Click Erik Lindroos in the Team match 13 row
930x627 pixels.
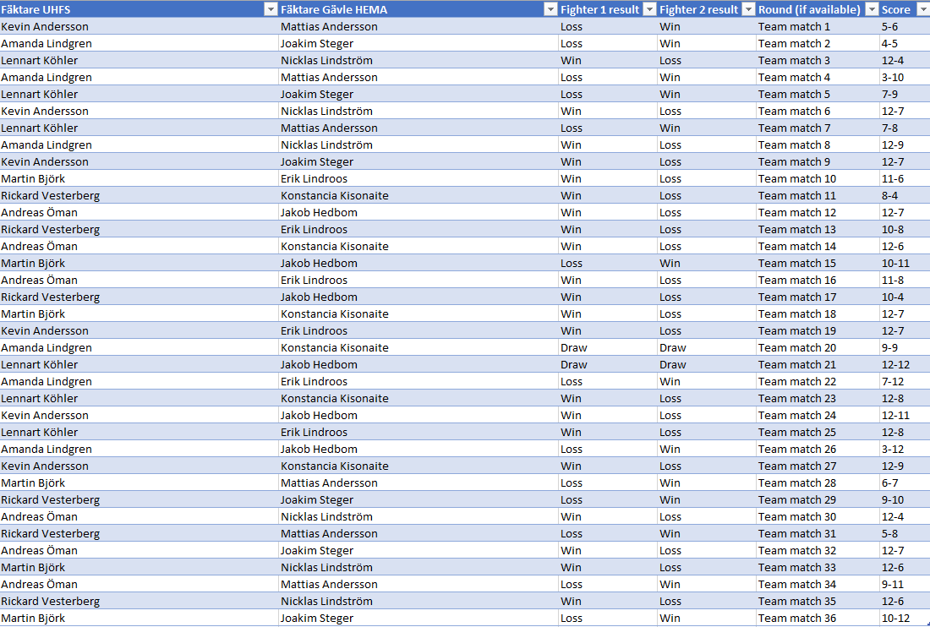pyautogui.click(x=418, y=229)
